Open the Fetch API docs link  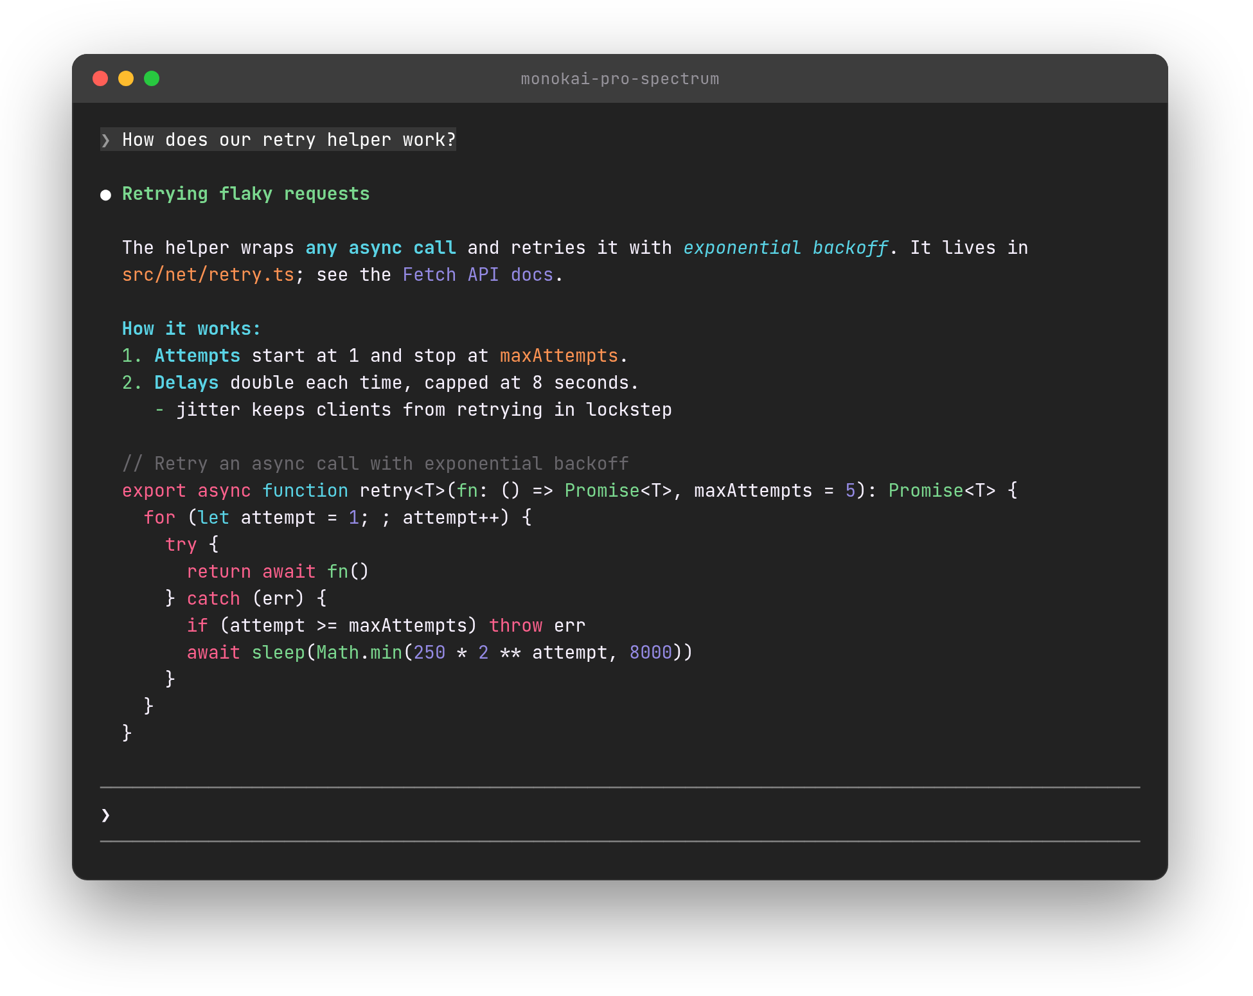point(477,274)
